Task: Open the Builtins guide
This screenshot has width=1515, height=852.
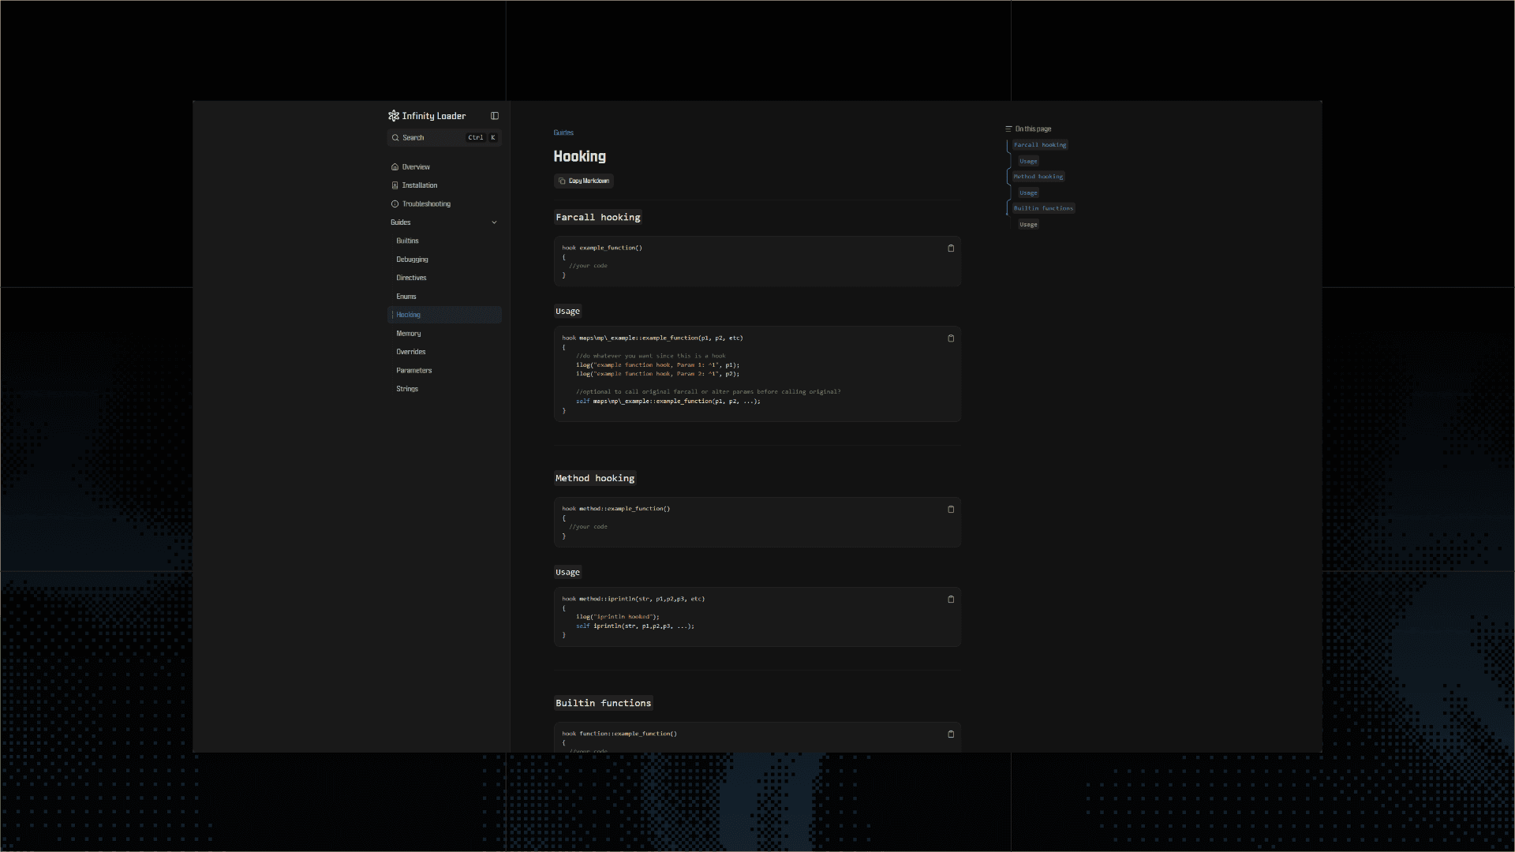Action: tap(444, 241)
